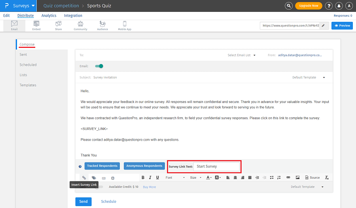Click the Tracked Respondents button
The width and height of the screenshot is (356, 208).
pyautogui.click(x=102, y=166)
